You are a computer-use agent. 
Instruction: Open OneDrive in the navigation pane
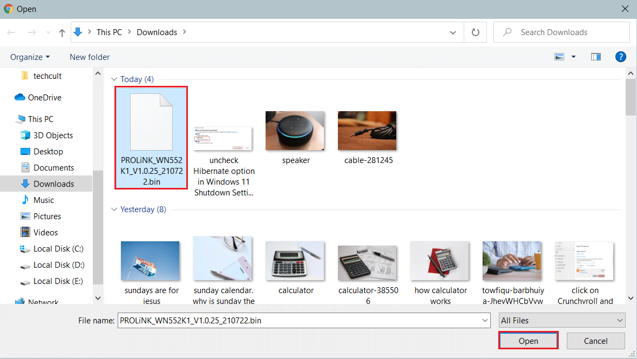pos(44,98)
